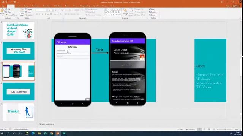The height and width of the screenshot is (136, 243).
Task: Open the Layout dropdown in the Slides group
Action: click(30, 9)
